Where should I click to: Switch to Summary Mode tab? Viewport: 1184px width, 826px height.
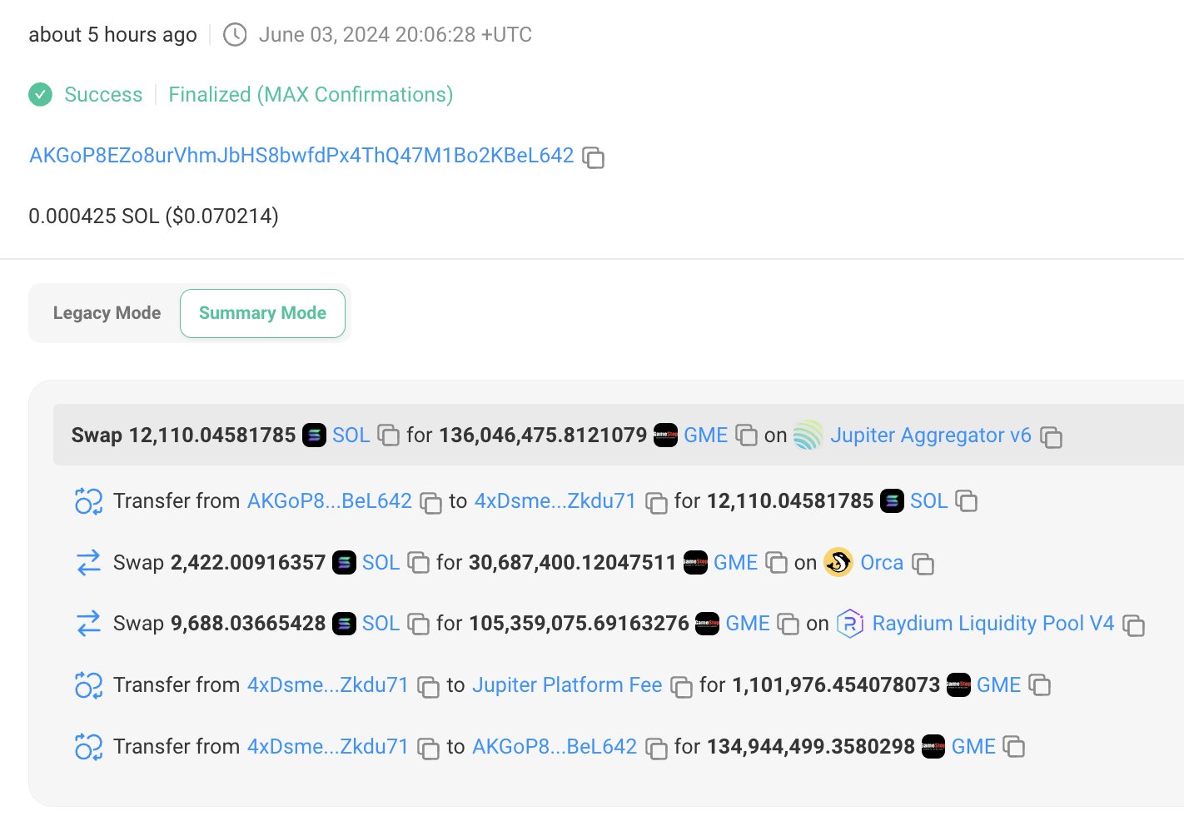(x=262, y=313)
